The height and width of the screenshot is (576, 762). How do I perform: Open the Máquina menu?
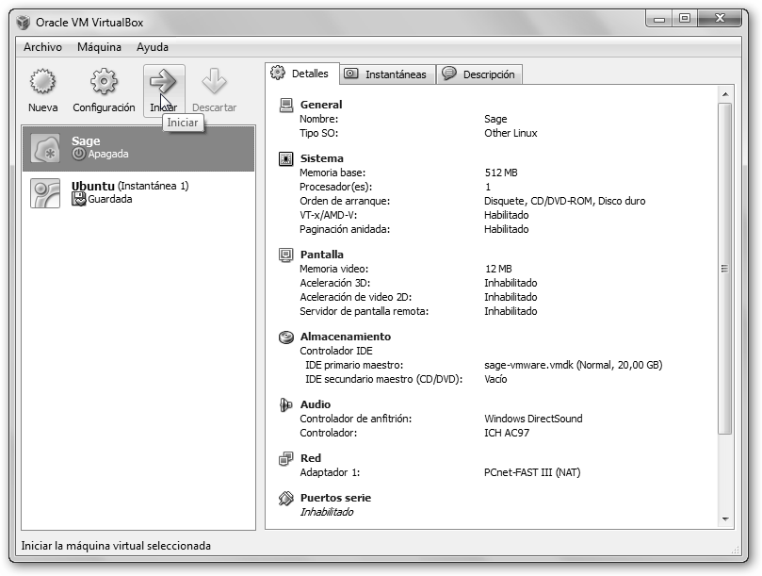coord(99,47)
